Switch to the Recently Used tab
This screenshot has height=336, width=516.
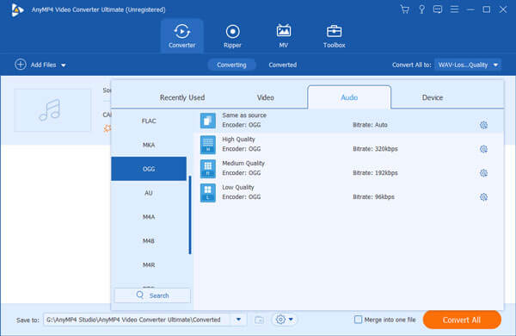[182, 97]
